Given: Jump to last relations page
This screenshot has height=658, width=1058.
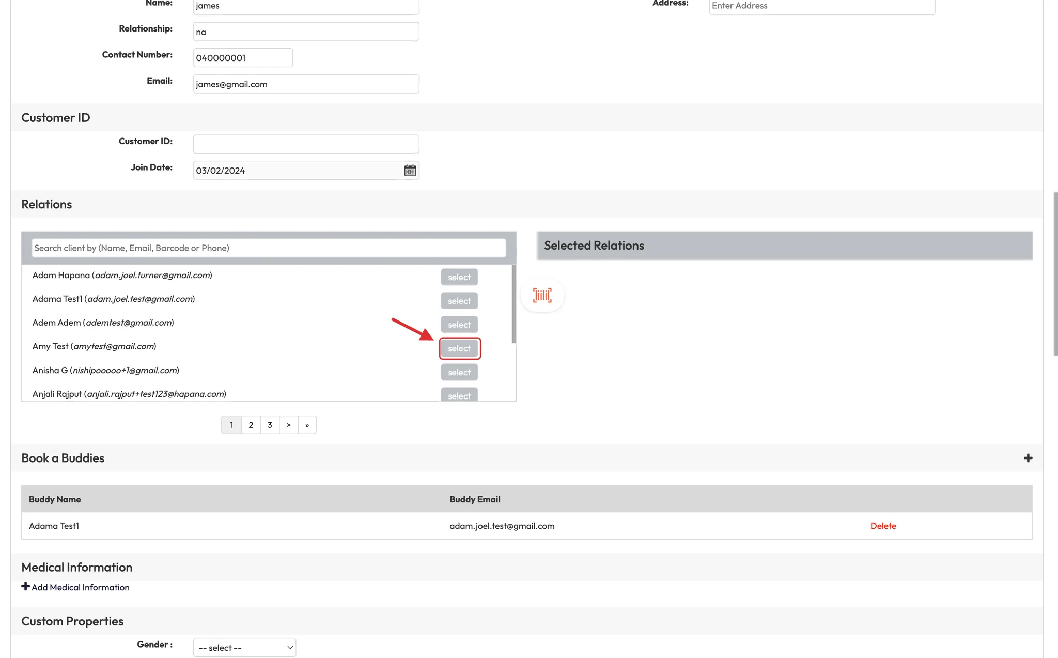Looking at the screenshot, I should click(x=307, y=425).
